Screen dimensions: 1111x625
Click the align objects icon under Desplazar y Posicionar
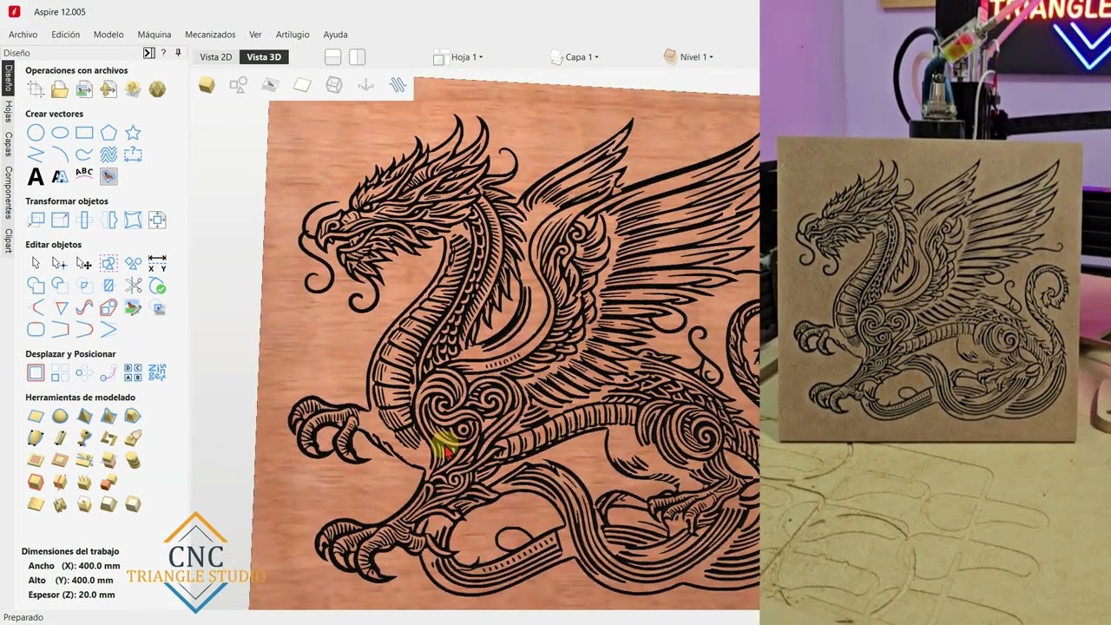click(x=36, y=373)
